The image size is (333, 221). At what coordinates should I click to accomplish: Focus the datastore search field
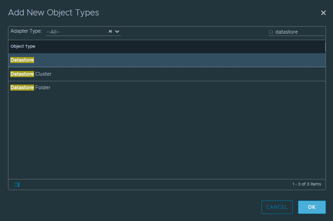point(299,32)
